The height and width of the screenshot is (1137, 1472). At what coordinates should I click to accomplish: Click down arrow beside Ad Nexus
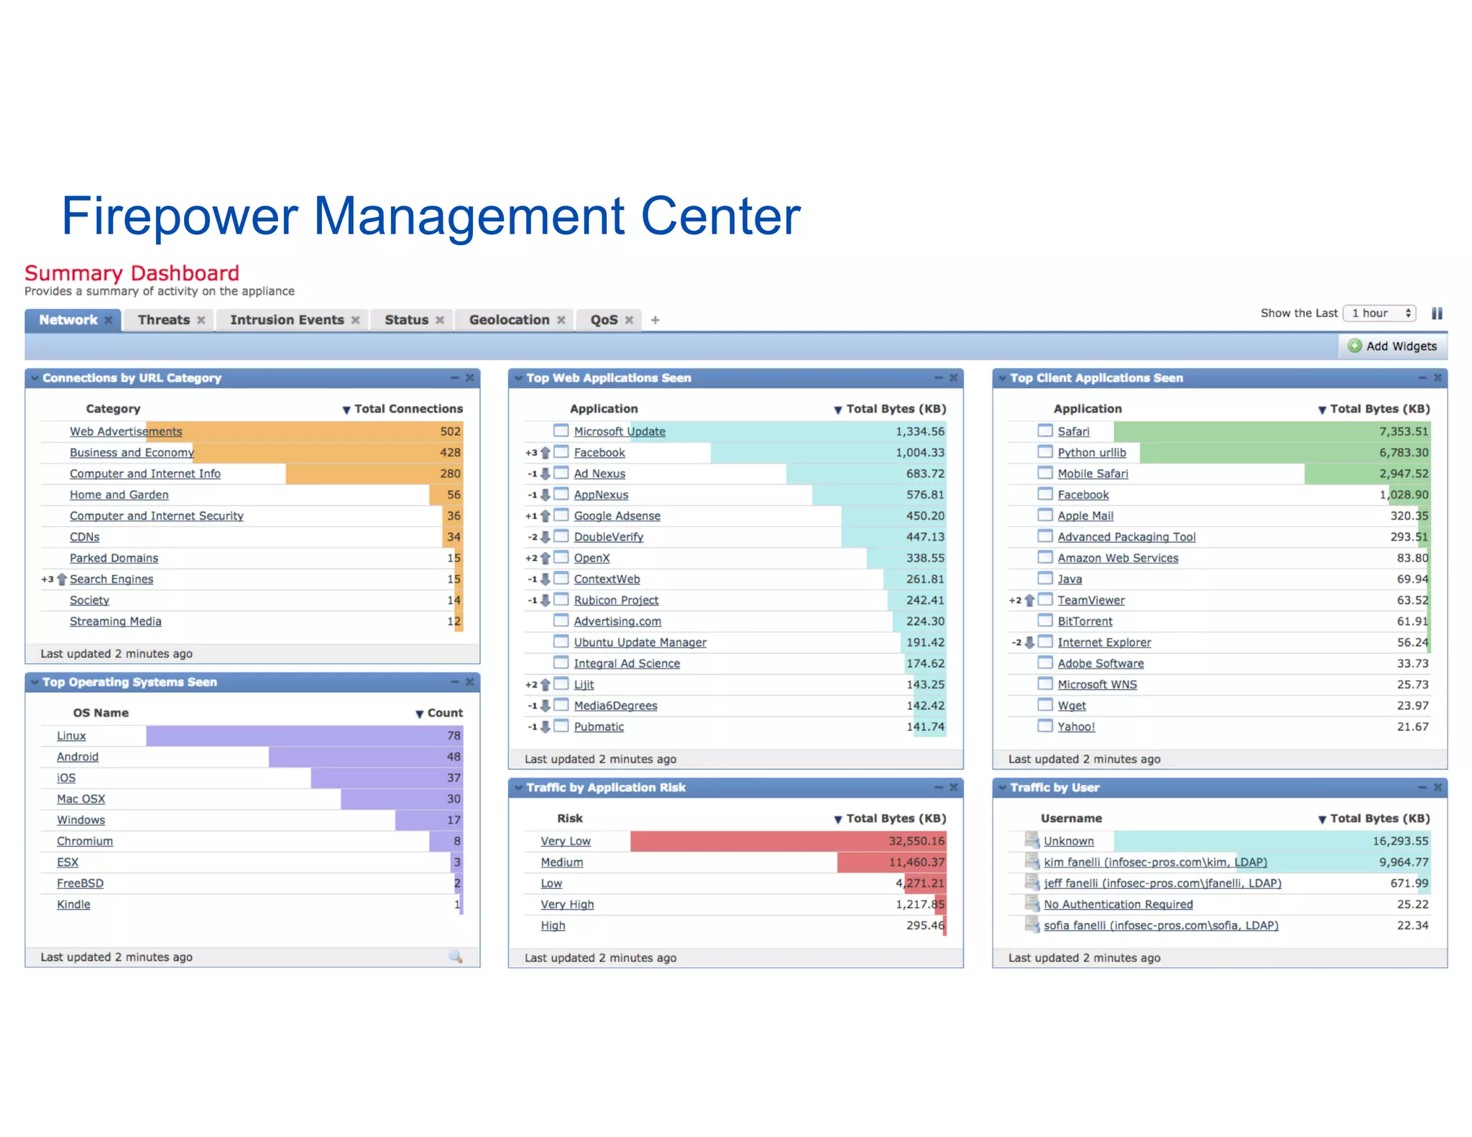[x=546, y=474]
